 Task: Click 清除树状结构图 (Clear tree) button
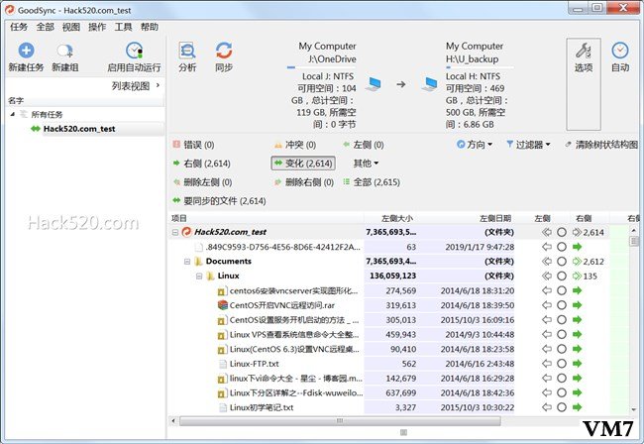(x=600, y=145)
